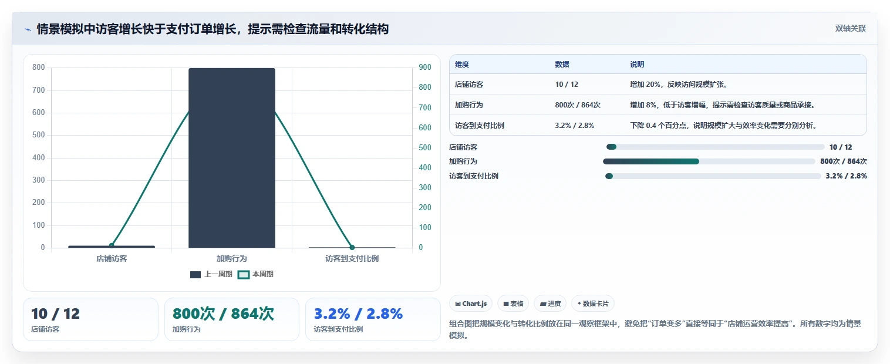The width and height of the screenshot is (890, 364).
Task: Toggle the 上一周期 legend entry
Action: (211, 274)
